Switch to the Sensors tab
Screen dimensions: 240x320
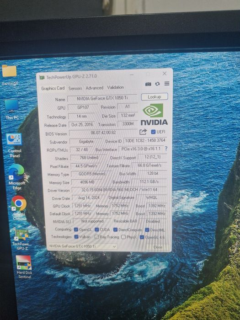click(x=75, y=88)
